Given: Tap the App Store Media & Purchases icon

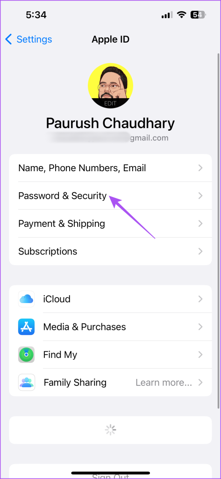Looking at the screenshot, I should 26,327.
